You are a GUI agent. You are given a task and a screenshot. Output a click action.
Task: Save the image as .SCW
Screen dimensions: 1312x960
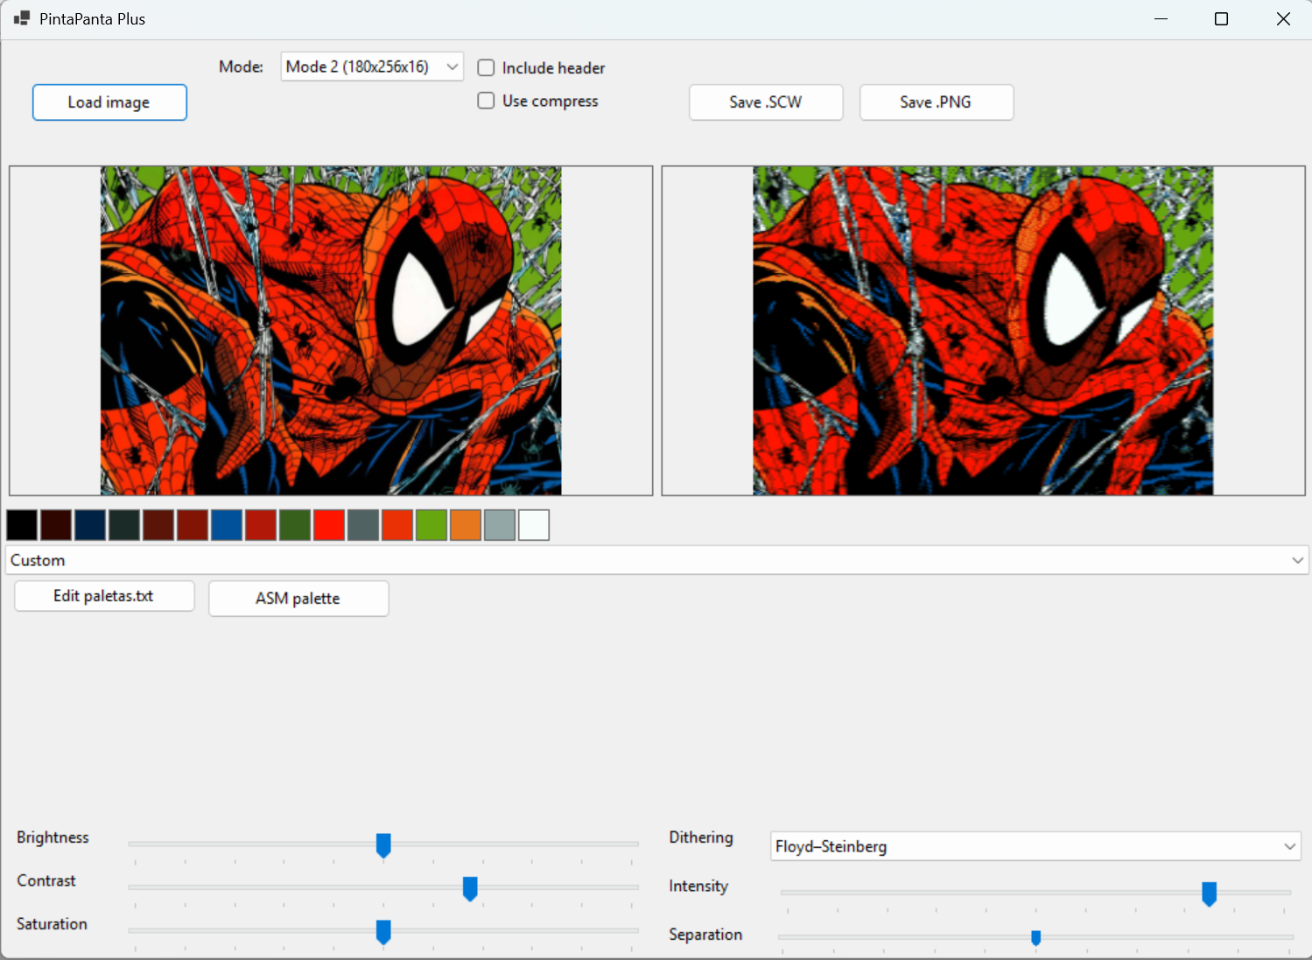coord(766,102)
